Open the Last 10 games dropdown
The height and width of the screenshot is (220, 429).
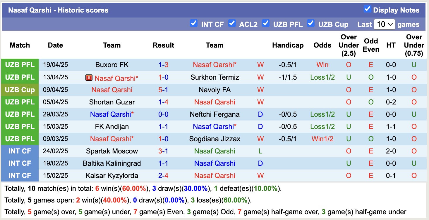coord(384,24)
